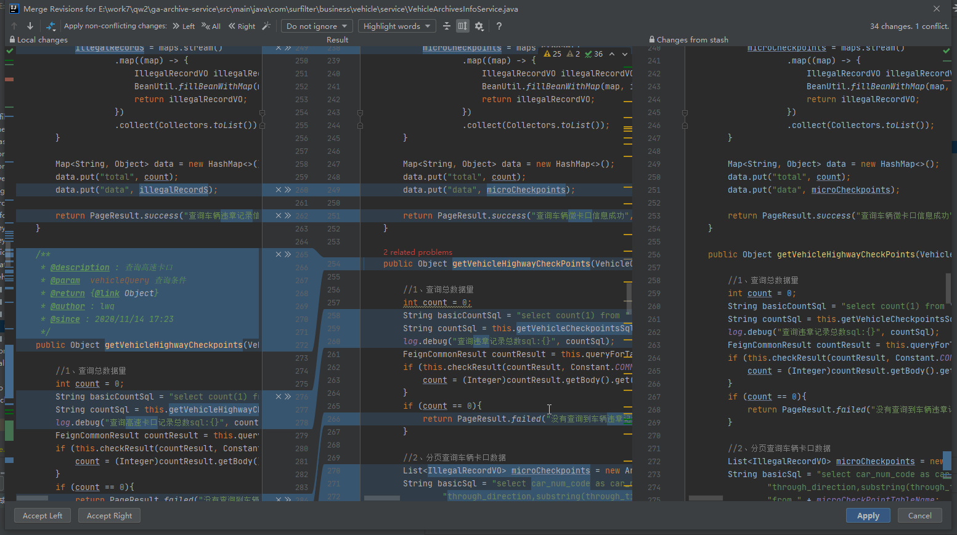Click the left pane horizontal scrollbar
The height and width of the screenshot is (535, 957).
coord(31,497)
